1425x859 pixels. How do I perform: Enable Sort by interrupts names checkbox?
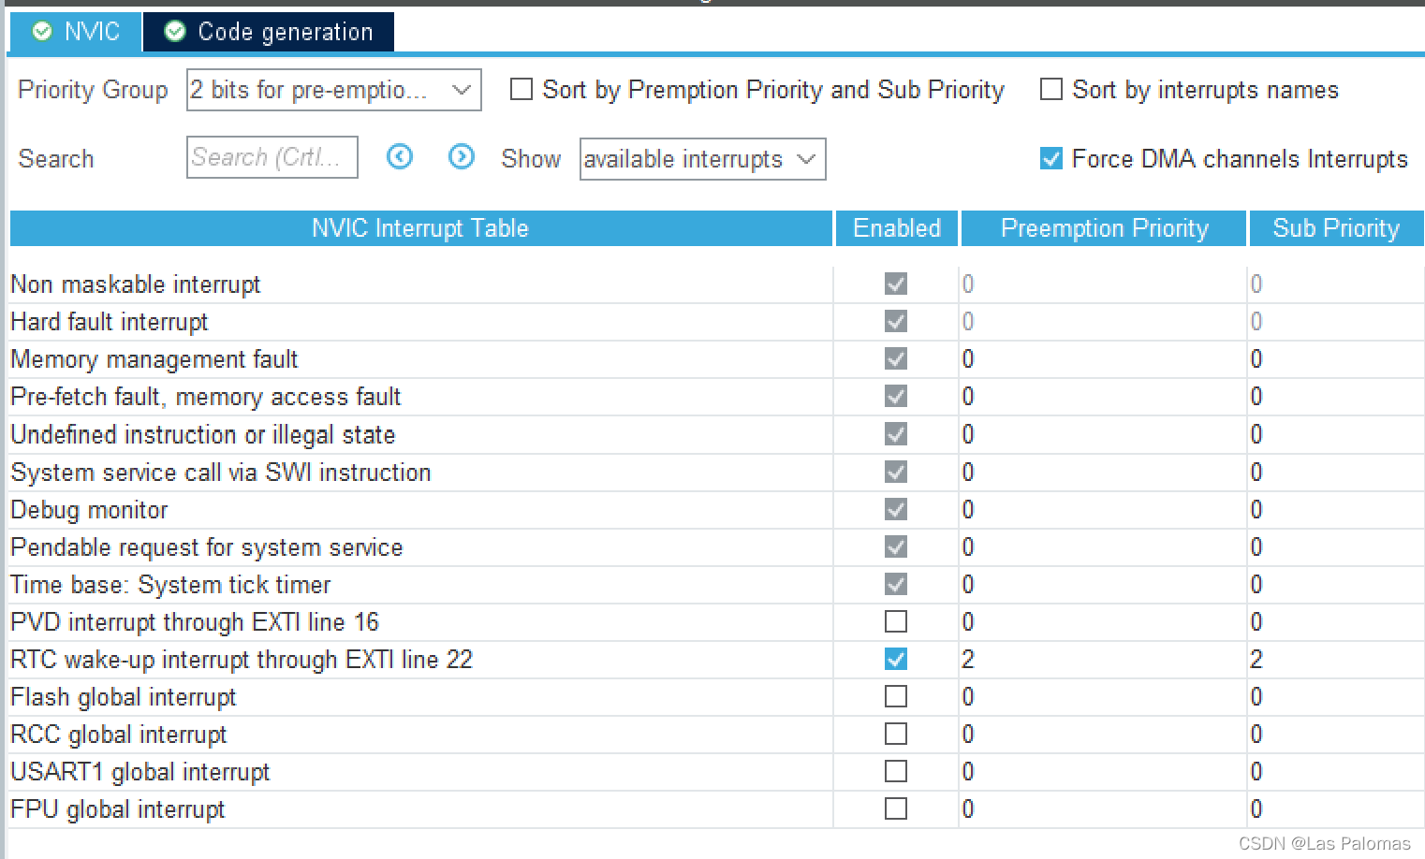(1051, 89)
